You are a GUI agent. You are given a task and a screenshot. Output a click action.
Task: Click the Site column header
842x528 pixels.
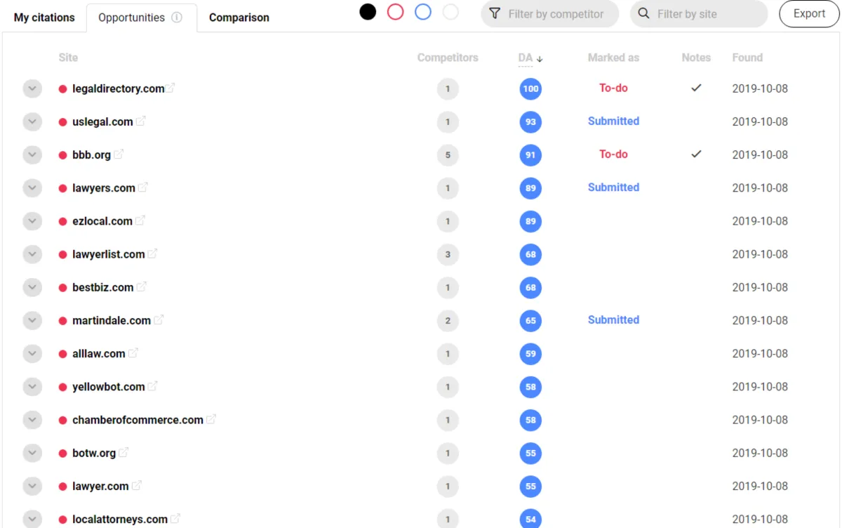coord(68,58)
